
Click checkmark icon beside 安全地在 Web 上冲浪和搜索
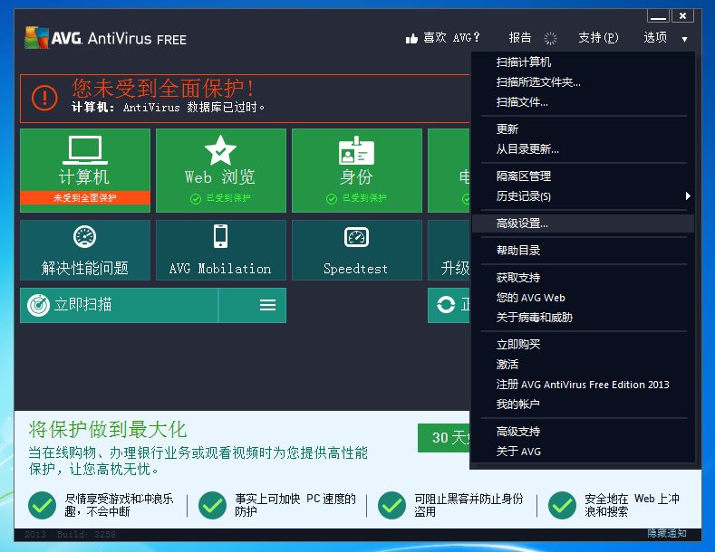(x=562, y=505)
